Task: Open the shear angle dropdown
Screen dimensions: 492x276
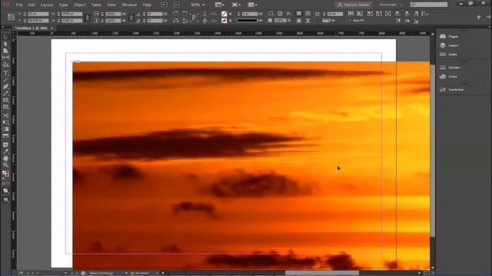Action: pos(165,21)
